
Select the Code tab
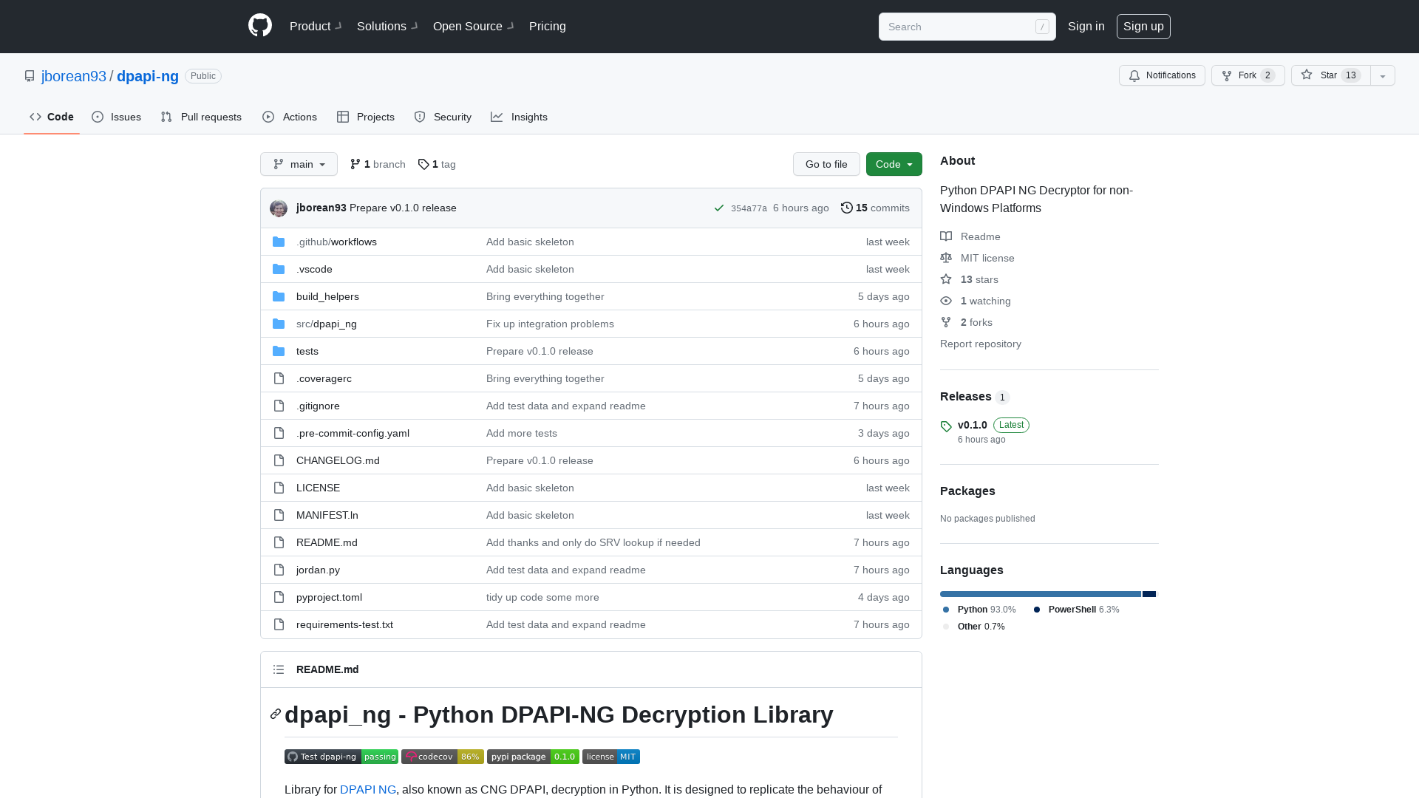51,116
